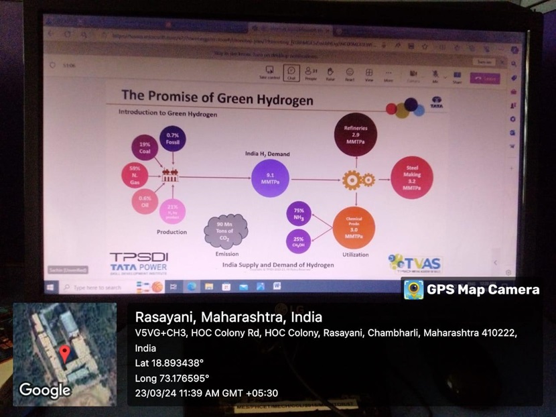Launch Microsoft Edge from the taskbar
Screen dimensions: 556x417
point(192,286)
